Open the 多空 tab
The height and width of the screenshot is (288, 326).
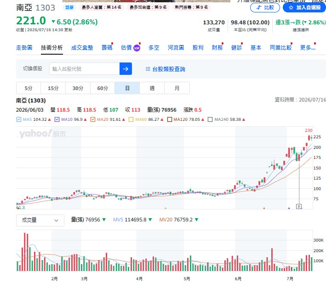coord(154,48)
